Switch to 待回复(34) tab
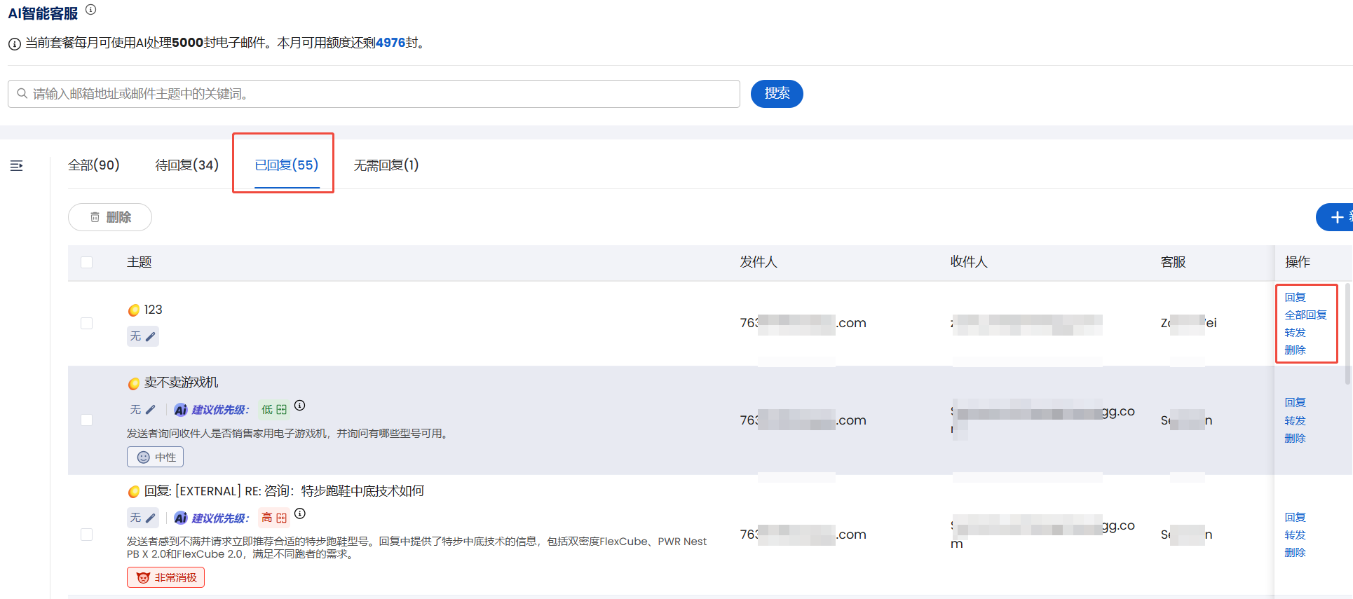The height and width of the screenshot is (599, 1353). coord(187,165)
